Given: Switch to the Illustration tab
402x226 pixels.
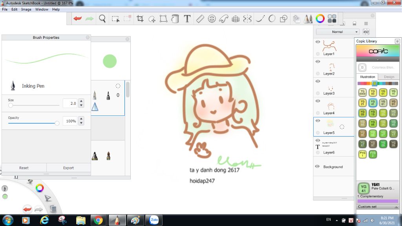Looking at the screenshot, I should click(367, 77).
